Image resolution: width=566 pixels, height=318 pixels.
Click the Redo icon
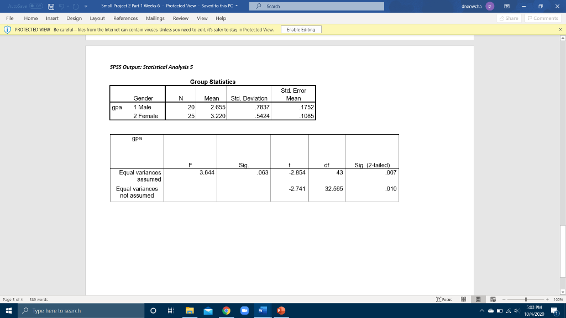(76, 6)
